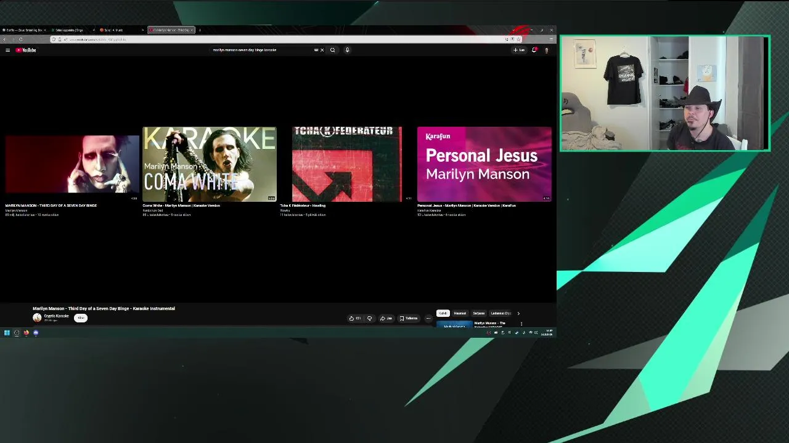Go back in the browser

pyautogui.click(x=4, y=39)
